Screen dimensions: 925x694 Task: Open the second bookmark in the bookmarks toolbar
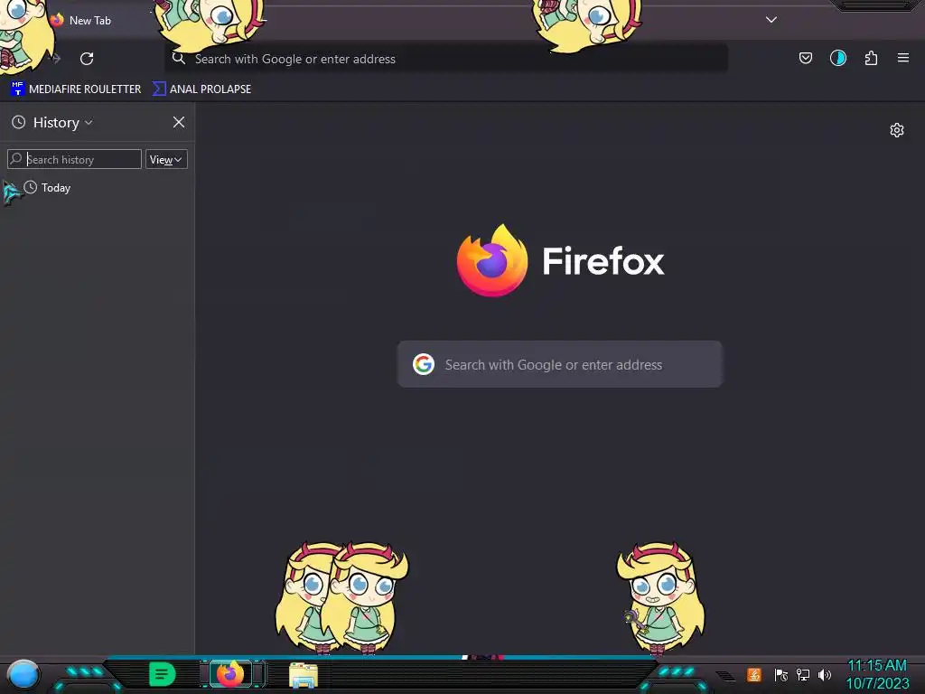tap(201, 89)
